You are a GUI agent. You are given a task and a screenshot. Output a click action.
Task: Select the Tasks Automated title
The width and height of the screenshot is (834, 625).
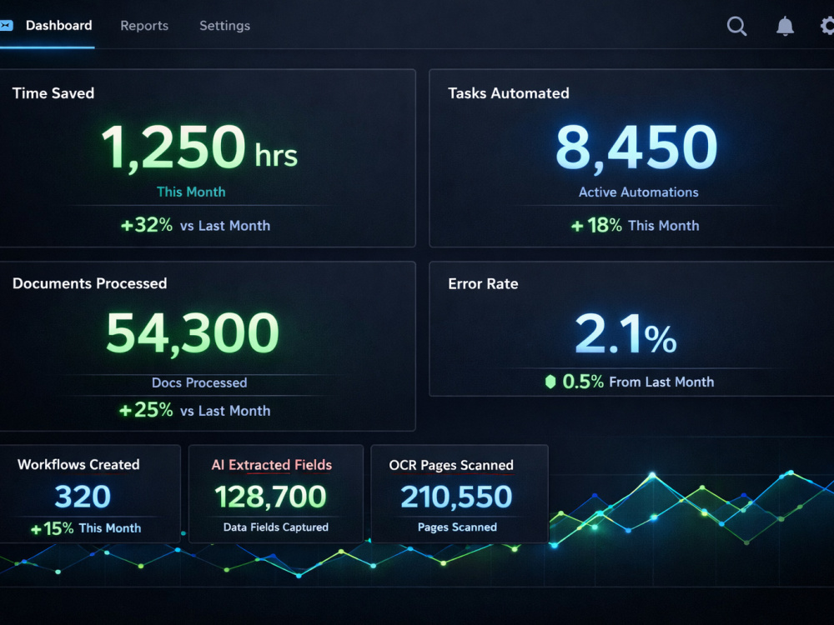tap(509, 93)
